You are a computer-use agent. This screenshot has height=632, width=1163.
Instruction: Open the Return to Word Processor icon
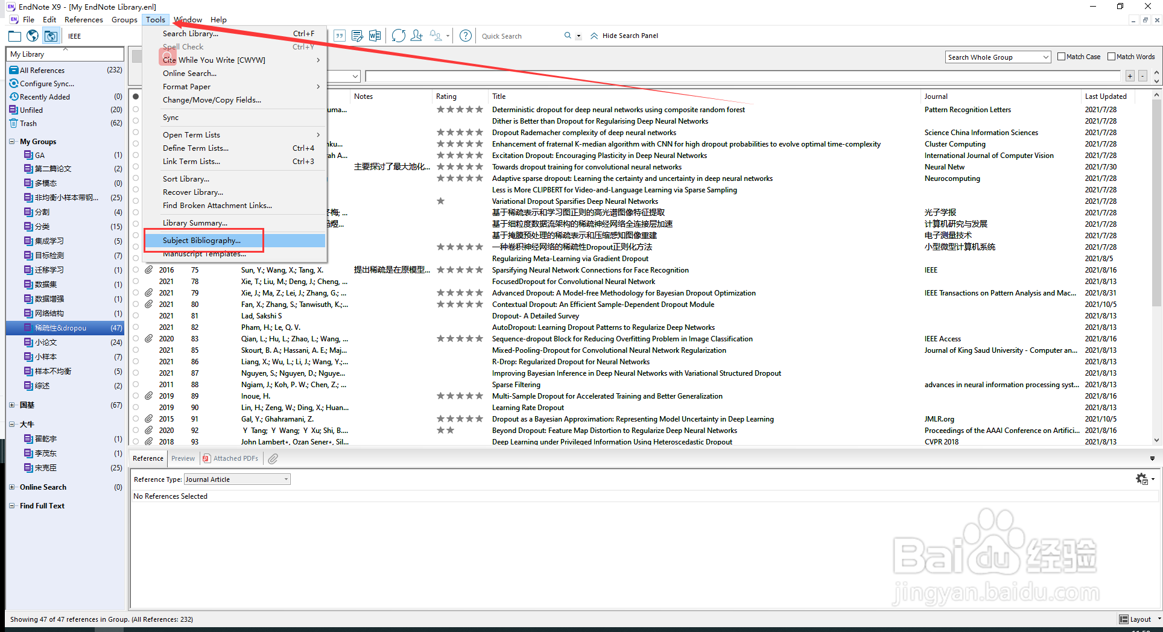375,36
